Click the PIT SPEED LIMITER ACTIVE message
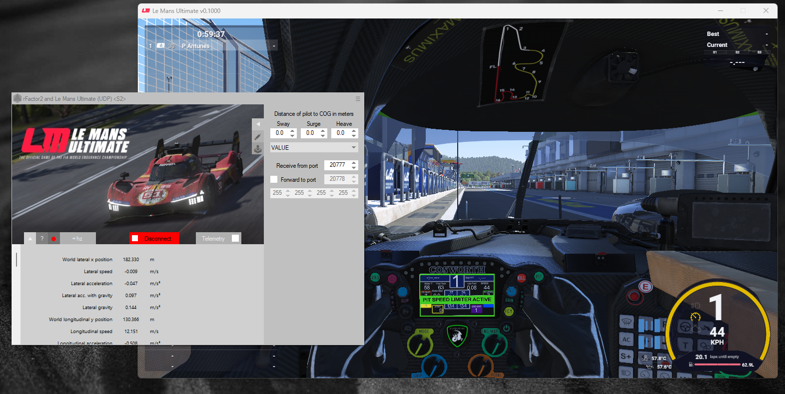The height and width of the screenshot is (394, 785). pyautogui.click(x=457, y=300)
